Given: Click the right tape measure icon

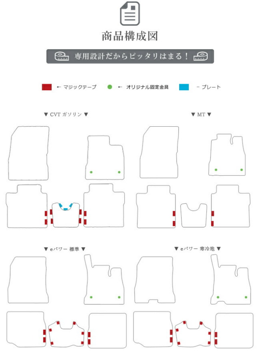Looking at the screenshot, I should click(201, 56).
